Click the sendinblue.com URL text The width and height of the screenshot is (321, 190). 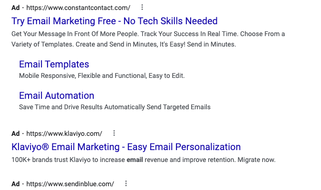70,184
